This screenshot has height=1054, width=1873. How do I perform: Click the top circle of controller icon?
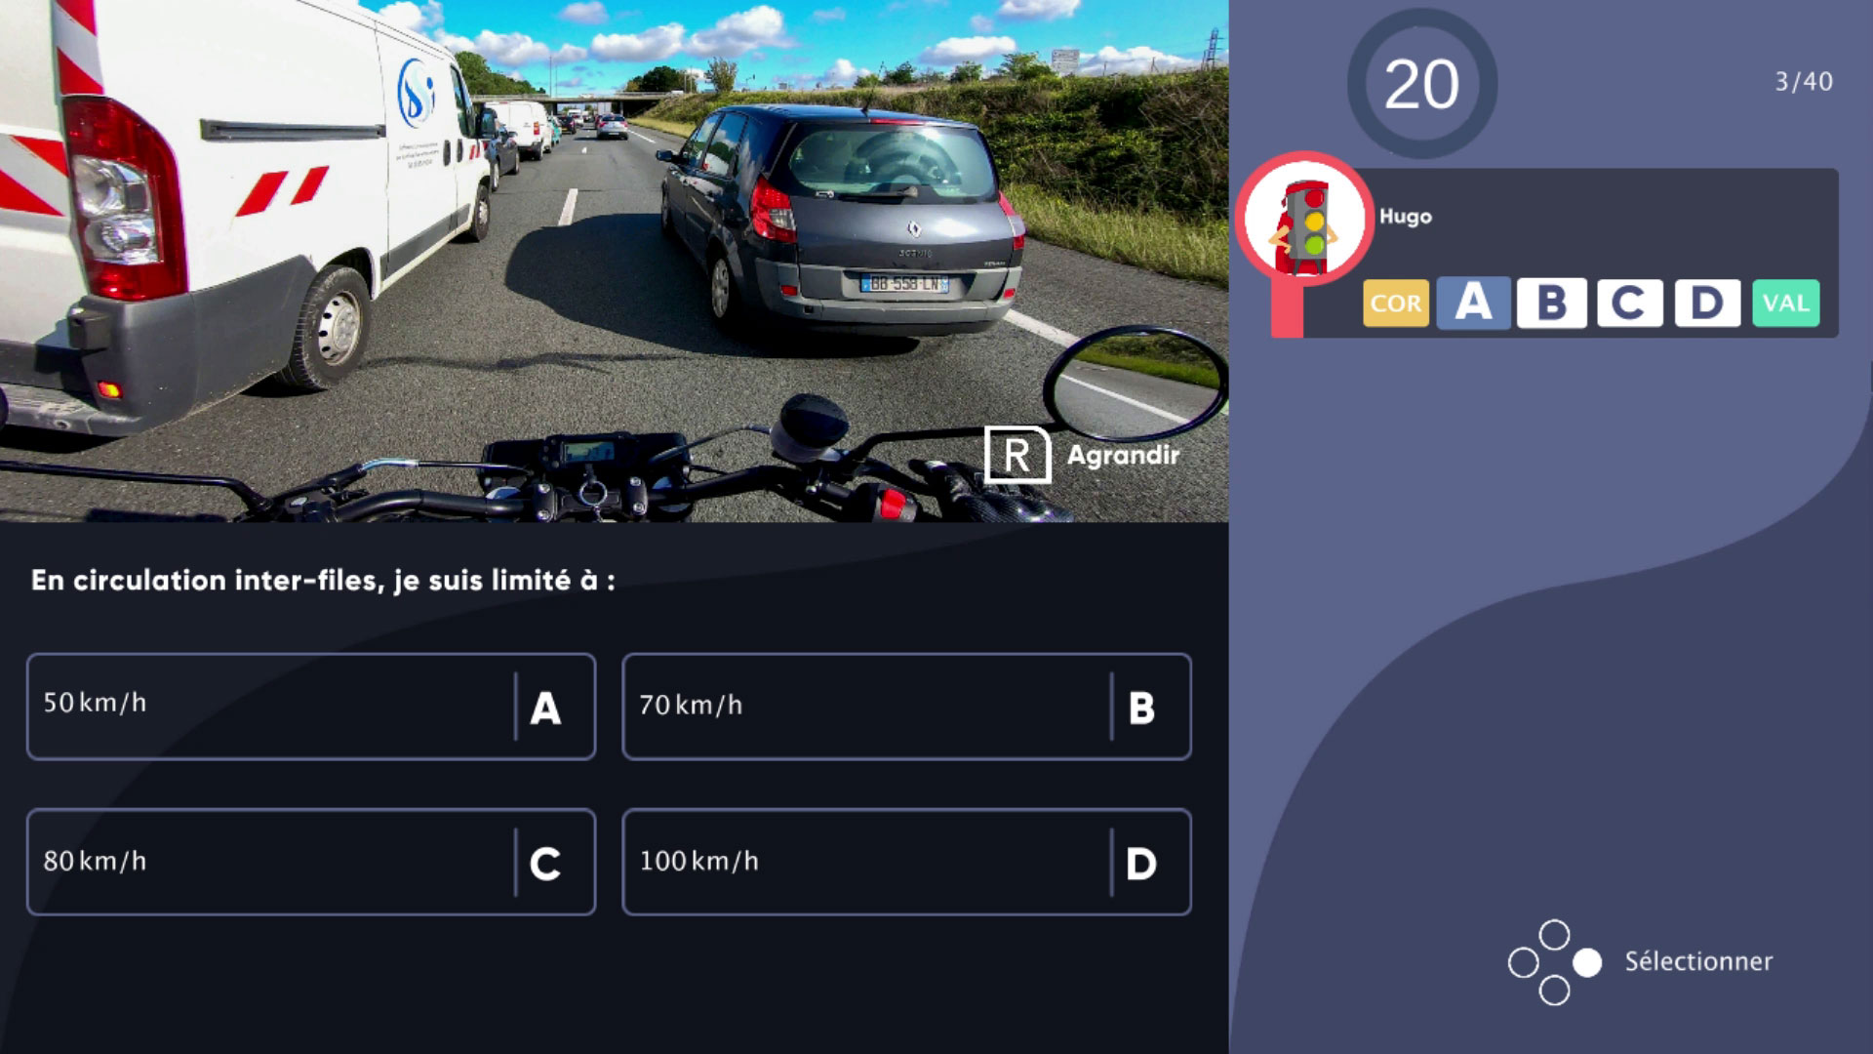pyautogui.click(x=1554, y=935)
